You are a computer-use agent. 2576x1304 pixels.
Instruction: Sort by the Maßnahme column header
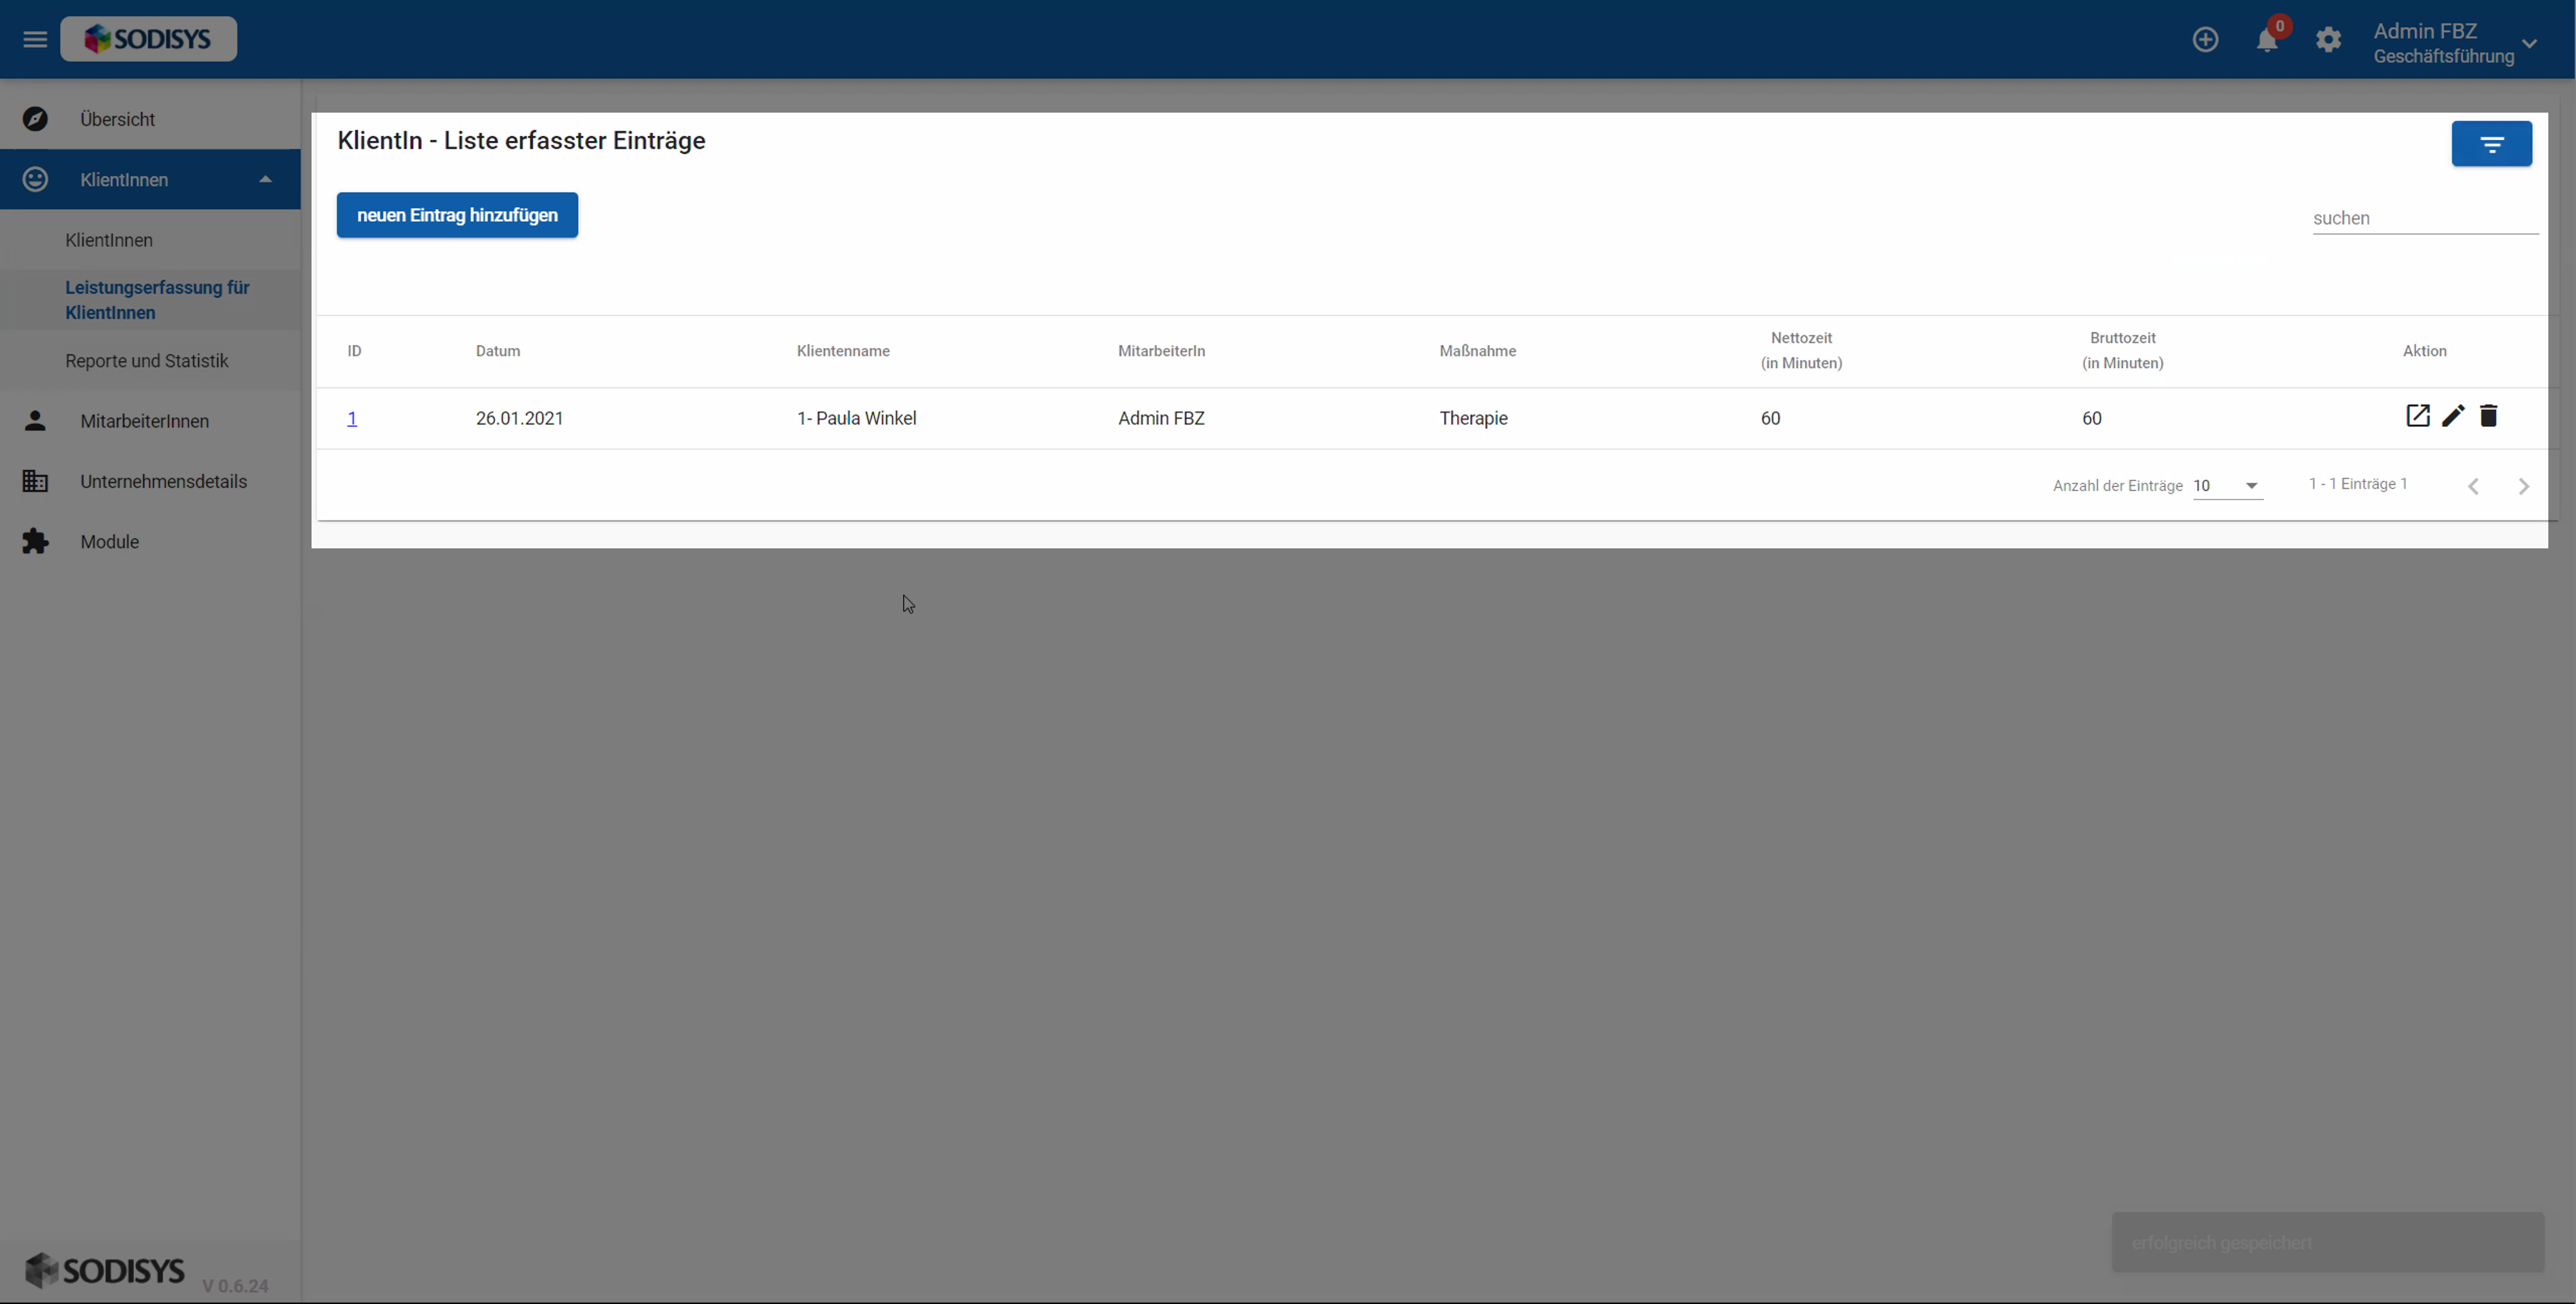1477,351
